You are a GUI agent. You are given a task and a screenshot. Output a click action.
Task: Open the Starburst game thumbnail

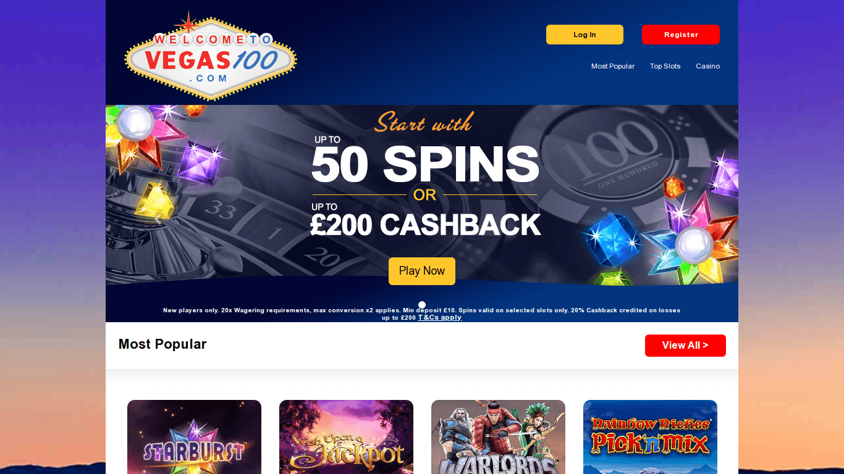(x=194, y=437)
